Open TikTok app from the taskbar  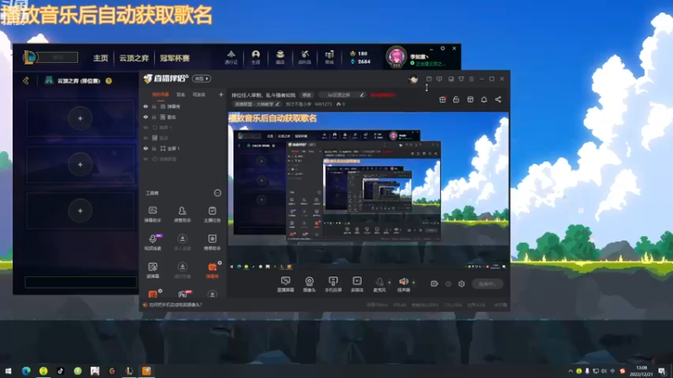click(60, 370)
